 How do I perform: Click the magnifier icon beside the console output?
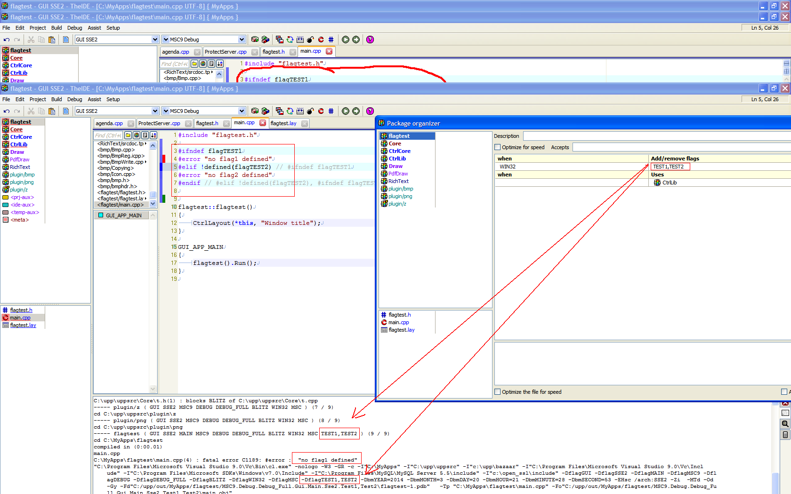[785, 424]
